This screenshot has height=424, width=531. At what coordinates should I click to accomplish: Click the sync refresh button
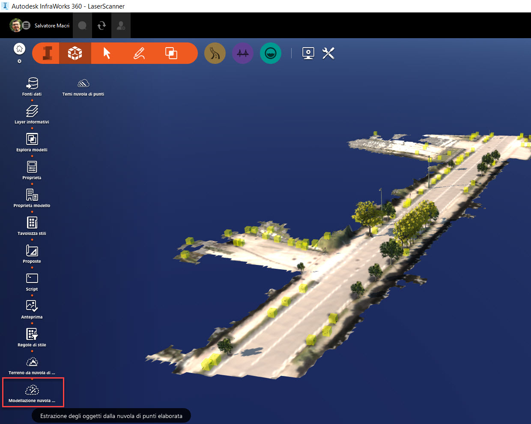pyautogui.click(x=101, y=25)
